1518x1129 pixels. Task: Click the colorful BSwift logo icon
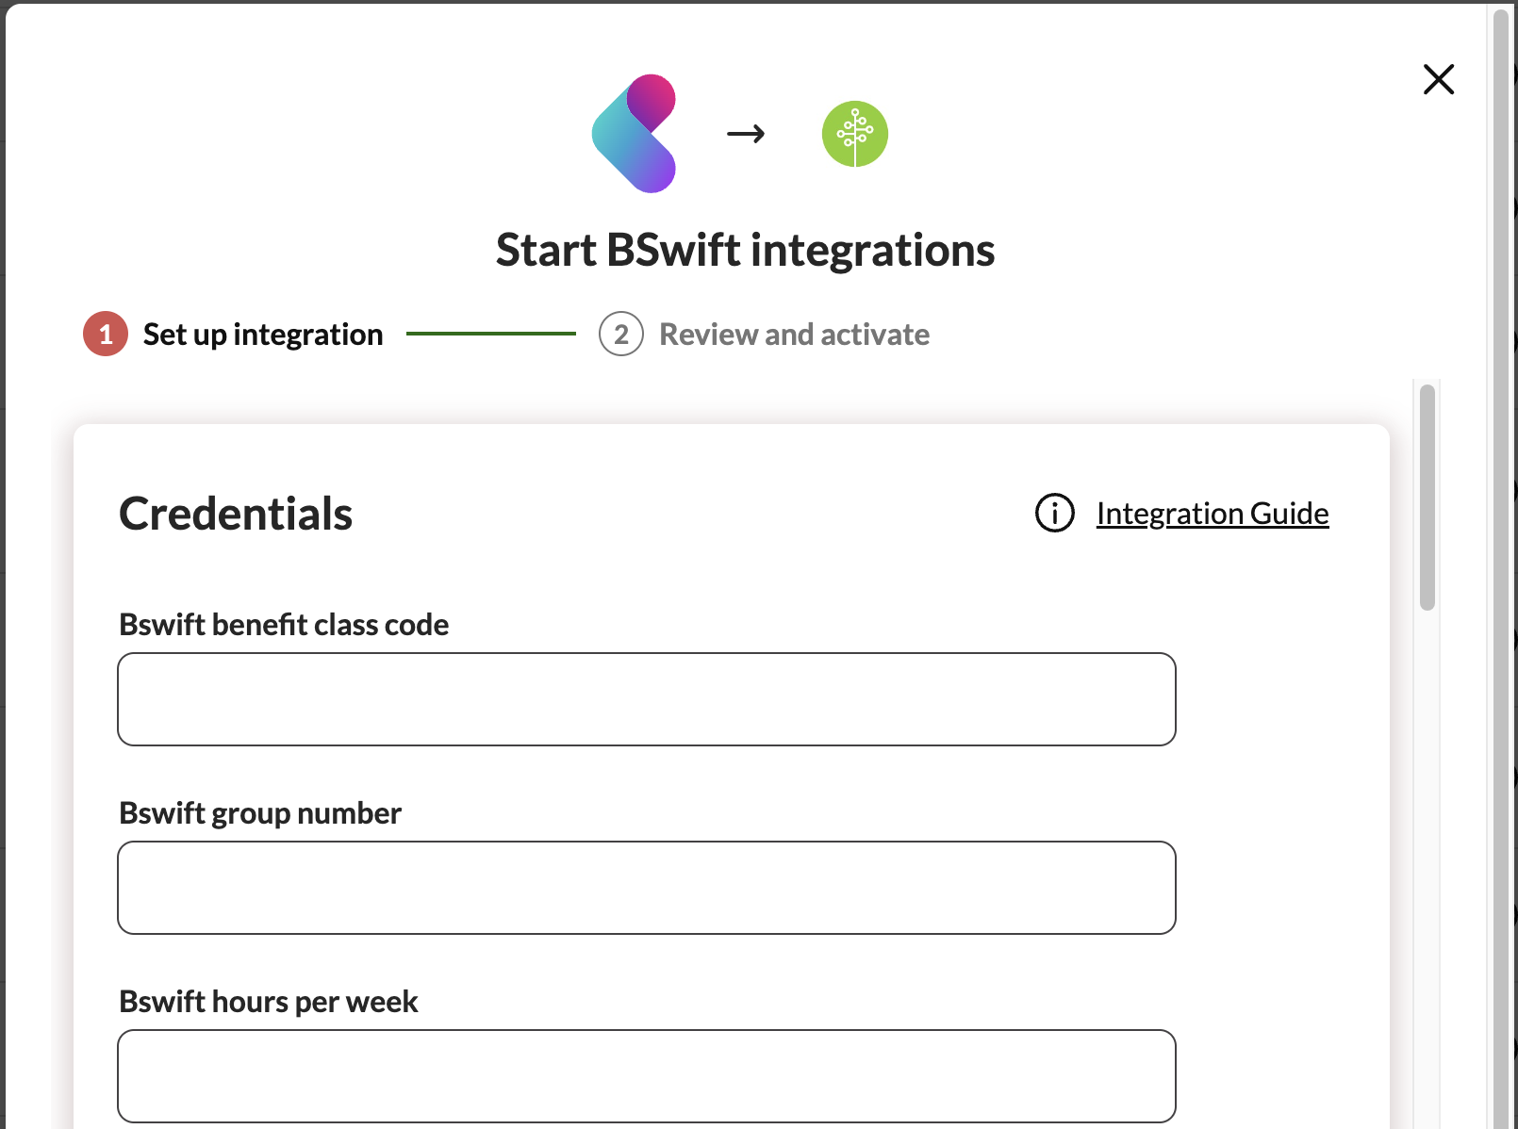(635, 134)
